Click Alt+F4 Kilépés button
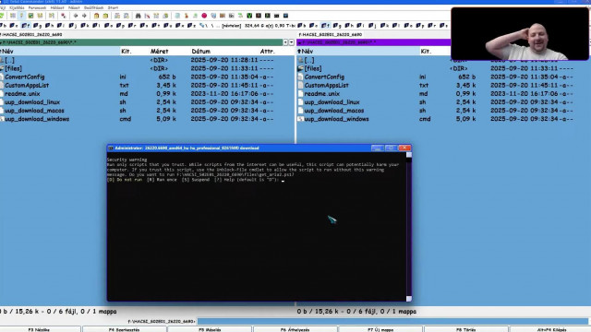 551,329
